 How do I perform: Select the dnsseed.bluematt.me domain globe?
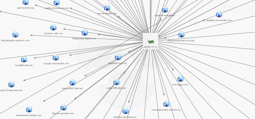pyautogui.click(x=165, y=9)
